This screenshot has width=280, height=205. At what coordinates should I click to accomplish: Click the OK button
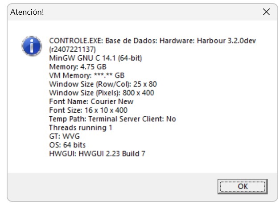tap(242, 186)
